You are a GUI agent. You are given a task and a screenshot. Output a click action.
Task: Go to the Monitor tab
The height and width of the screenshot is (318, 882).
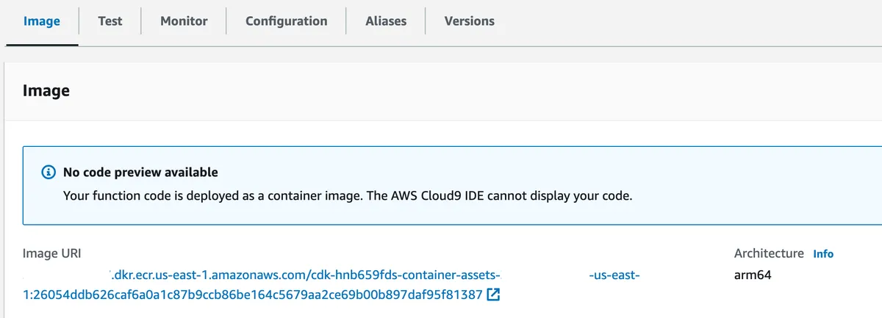[x=184, y=21]
